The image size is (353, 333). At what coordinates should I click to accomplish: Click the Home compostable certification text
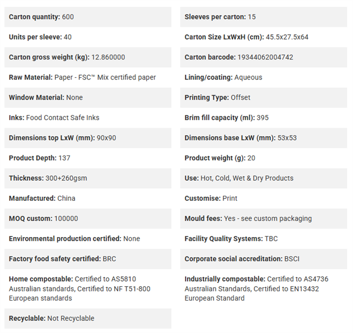pos(79,289)
